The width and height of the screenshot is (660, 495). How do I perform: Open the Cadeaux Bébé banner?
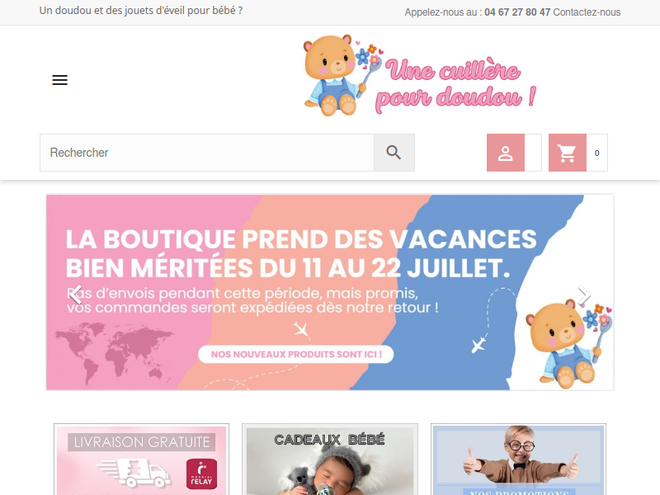(330, 460)
